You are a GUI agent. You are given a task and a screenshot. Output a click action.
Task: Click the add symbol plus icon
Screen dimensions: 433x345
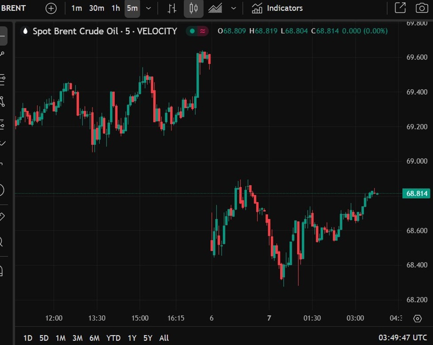click(x=51, y=8)
